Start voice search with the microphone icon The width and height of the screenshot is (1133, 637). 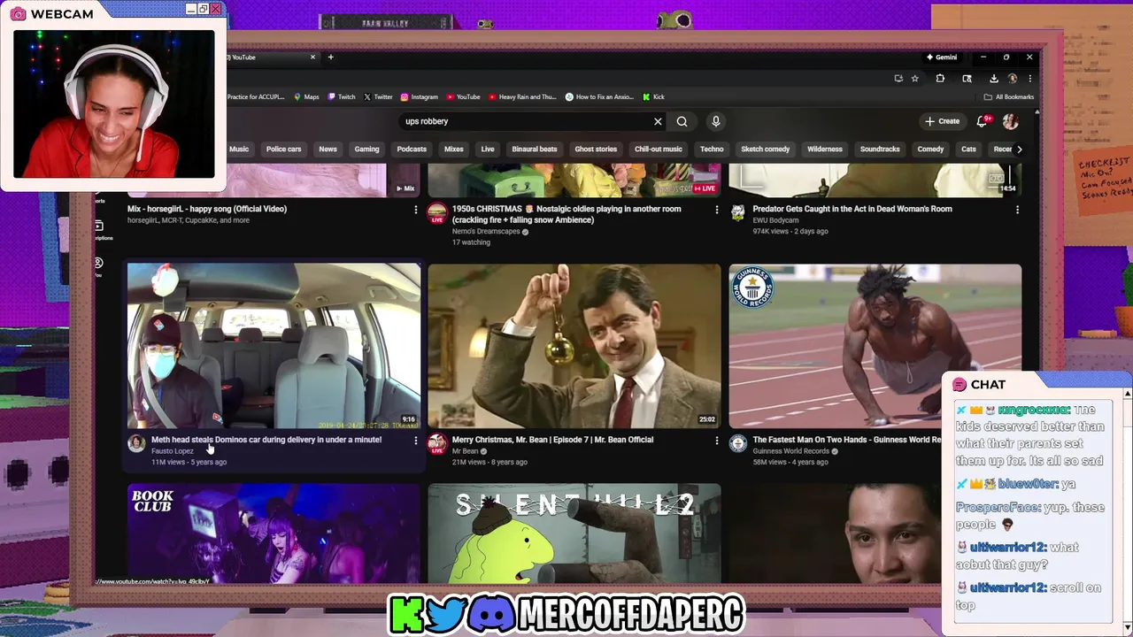coord(716,121)
